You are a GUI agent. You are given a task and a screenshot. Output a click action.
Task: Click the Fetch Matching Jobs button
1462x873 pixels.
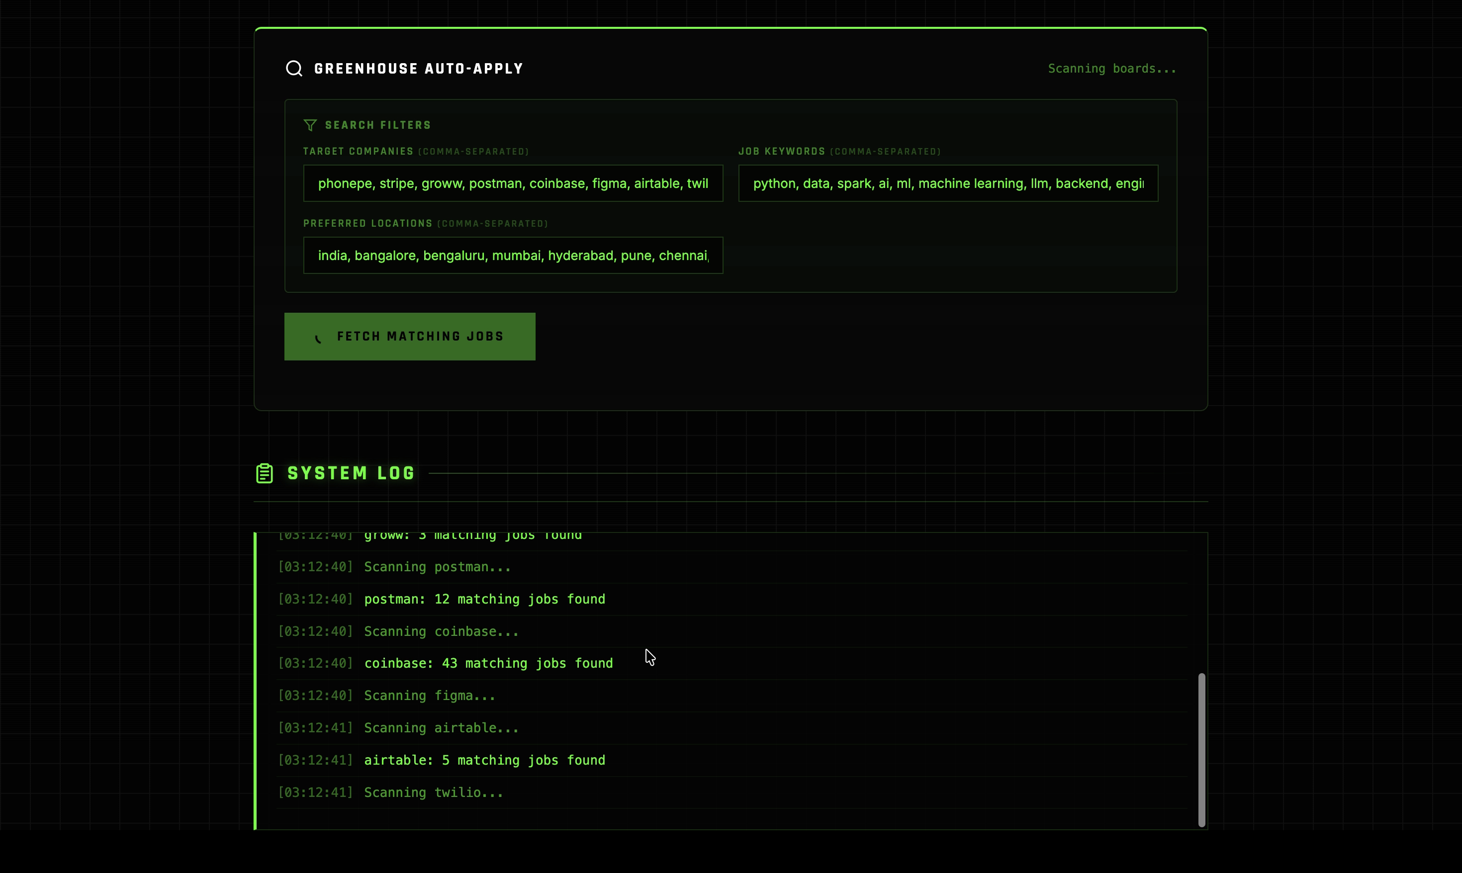(410, 337)
